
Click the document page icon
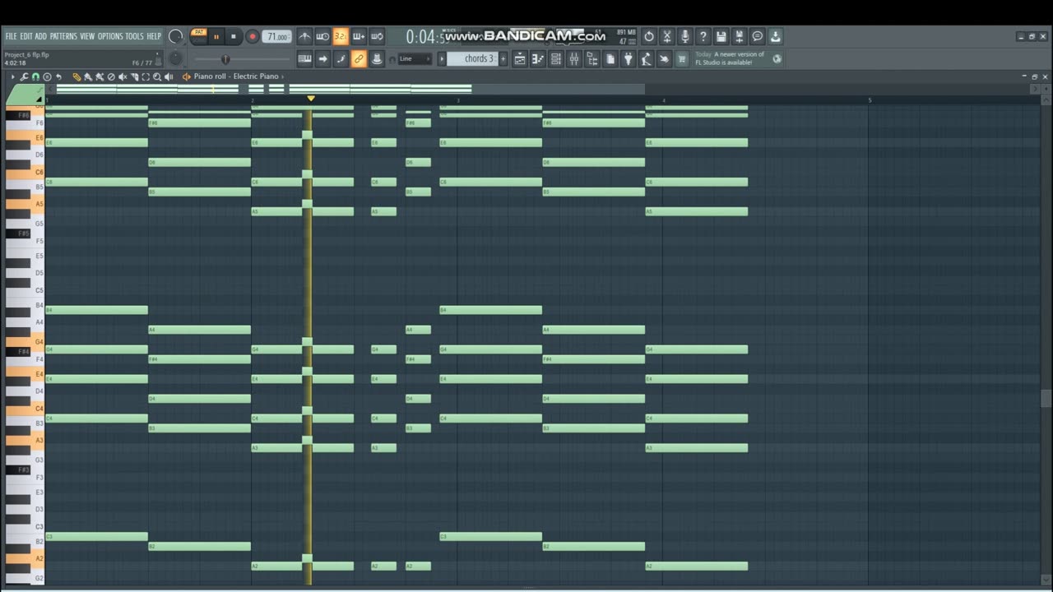610,58
